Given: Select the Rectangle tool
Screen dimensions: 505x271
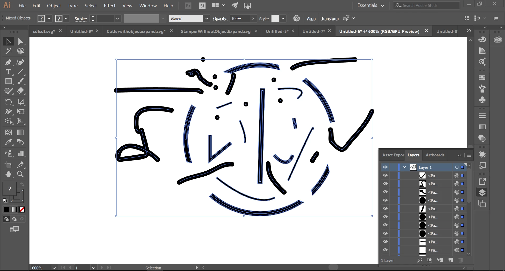Looking at the screenshot, I should pyautogui.click(x=8, y=81).
